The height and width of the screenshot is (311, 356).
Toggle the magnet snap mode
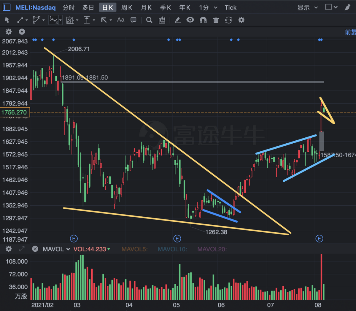[x=203, y=20]
